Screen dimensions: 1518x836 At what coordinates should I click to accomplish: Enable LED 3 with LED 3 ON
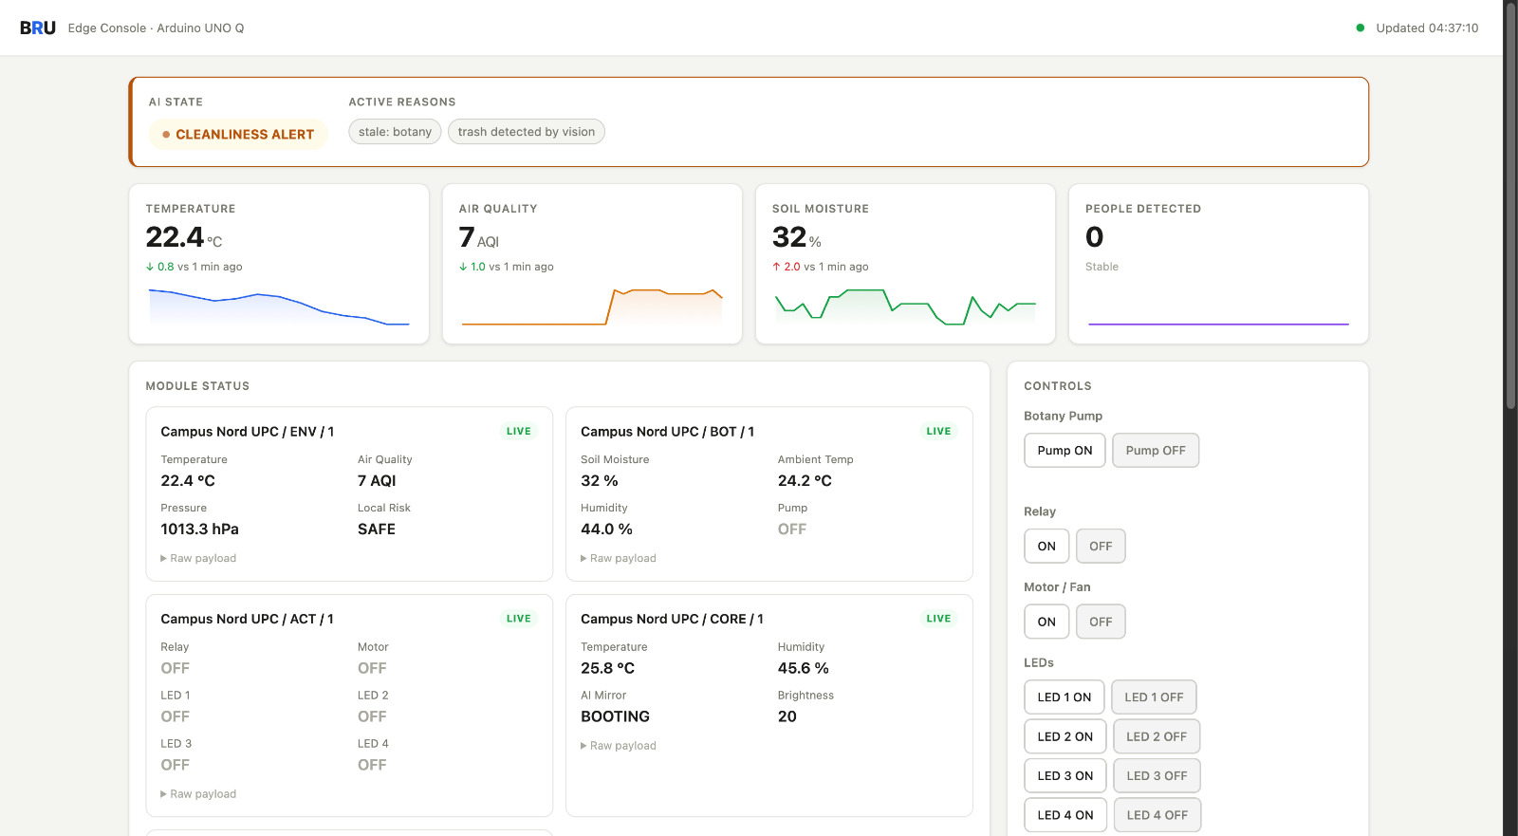click(x=1065, y=776)
